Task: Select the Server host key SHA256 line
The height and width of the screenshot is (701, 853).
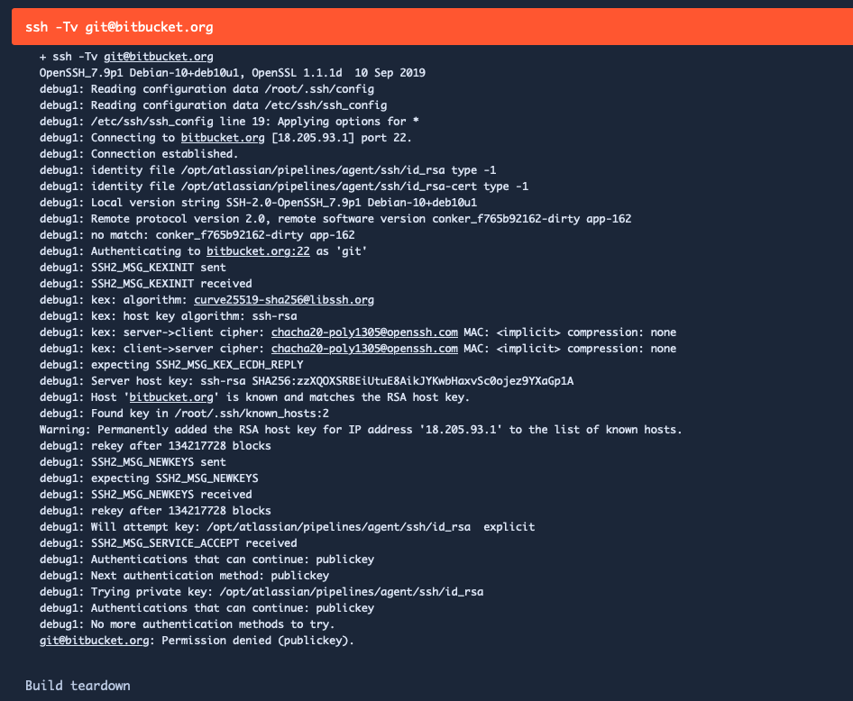Action: coord(307,381)
